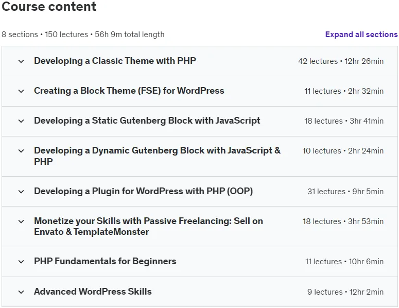Open PHP Fundamentals for Beginners title
This screenshot has height=308, width=399.
[x=105, y=261]
